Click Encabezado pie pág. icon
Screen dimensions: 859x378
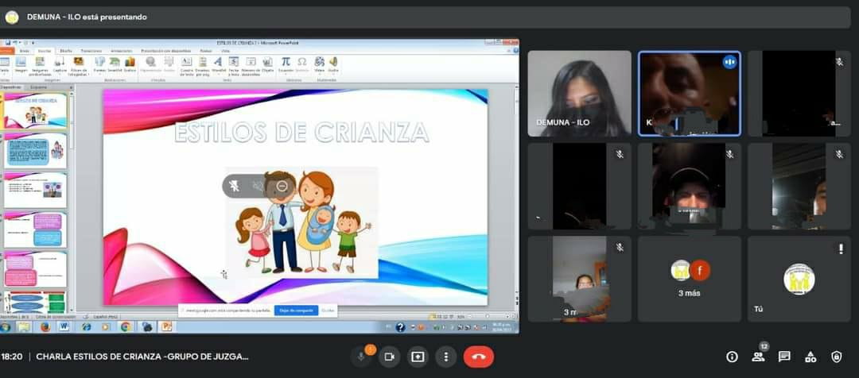pyautogui.click(x=202, y=67)
